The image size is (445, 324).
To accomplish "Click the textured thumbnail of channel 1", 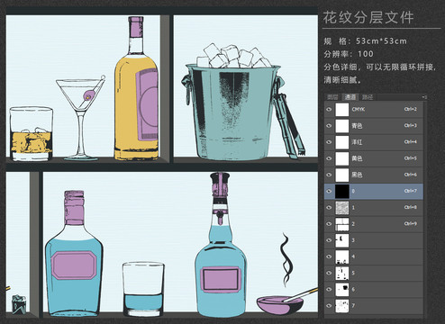I will (x=342, y=208).
